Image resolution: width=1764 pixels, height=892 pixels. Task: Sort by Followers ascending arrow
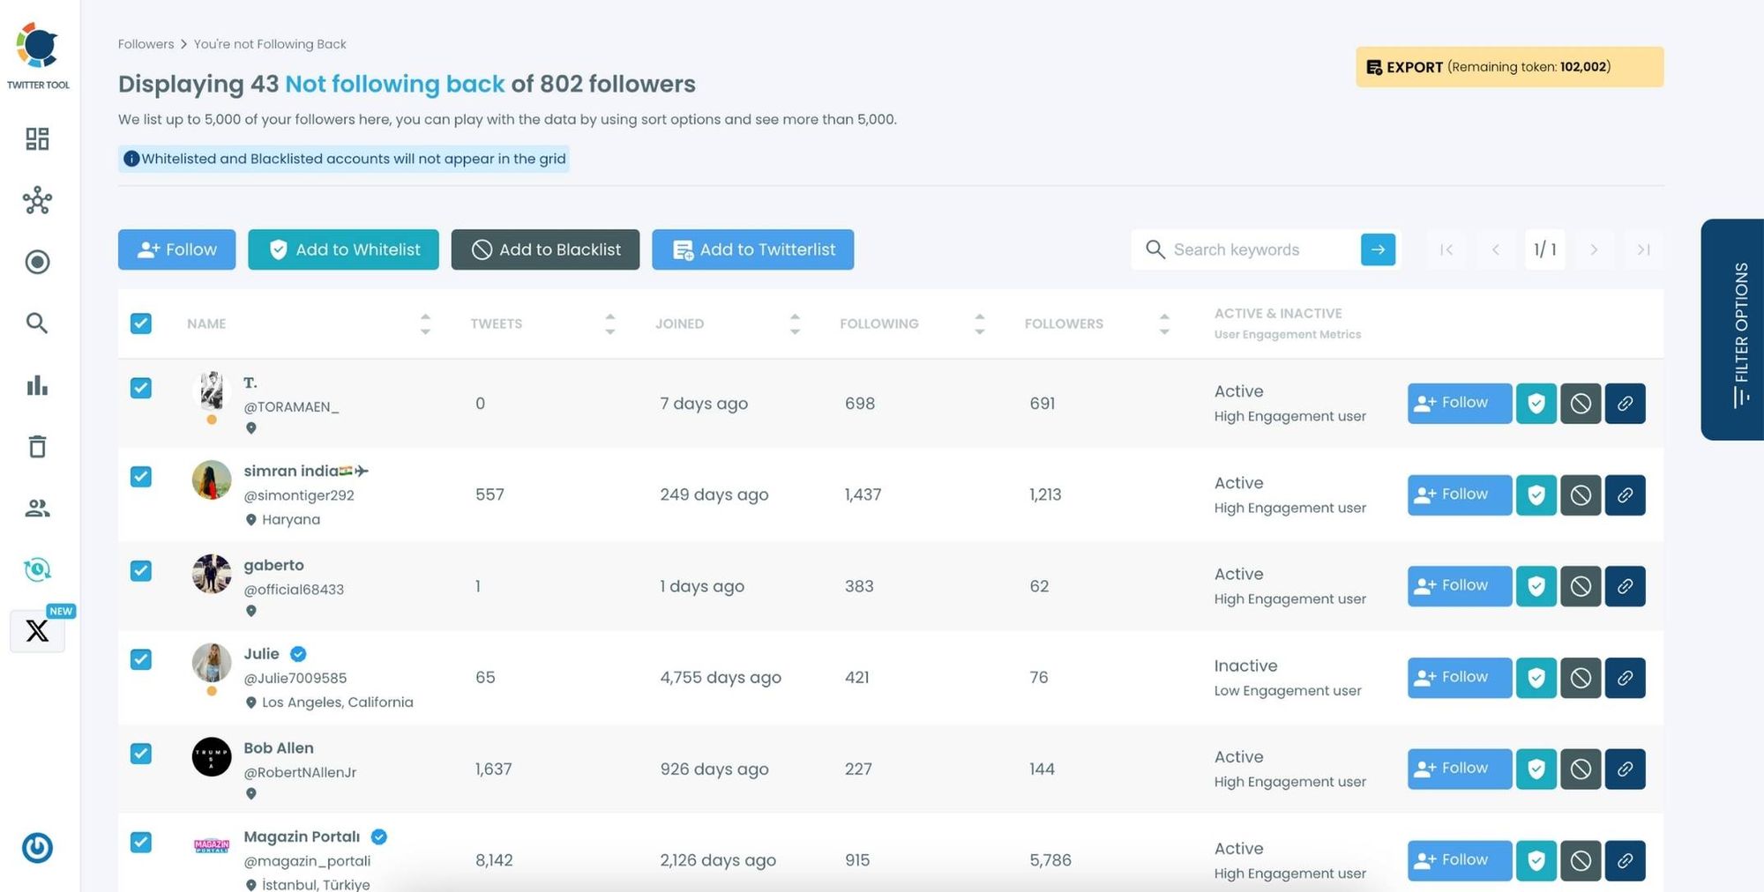1165,317
